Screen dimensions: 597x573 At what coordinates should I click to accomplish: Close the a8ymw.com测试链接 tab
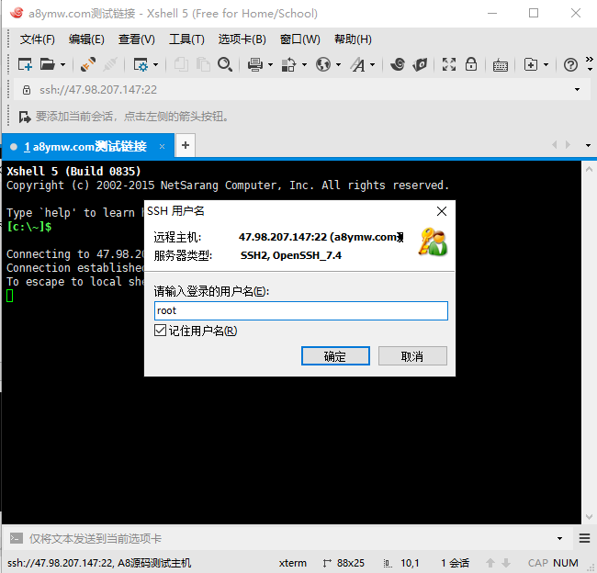pos(162,147)
